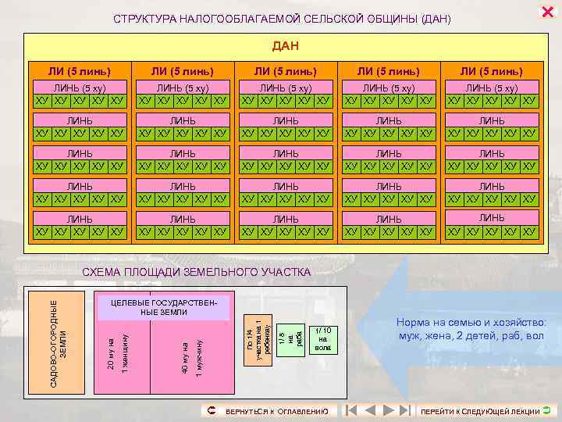Click heading СХЕМА ПЛОЩАДИ ЗЕМЕЛЬНОГО УЧАСТКА
Screen dimensions: 562x422
click(x=196, y=272)
